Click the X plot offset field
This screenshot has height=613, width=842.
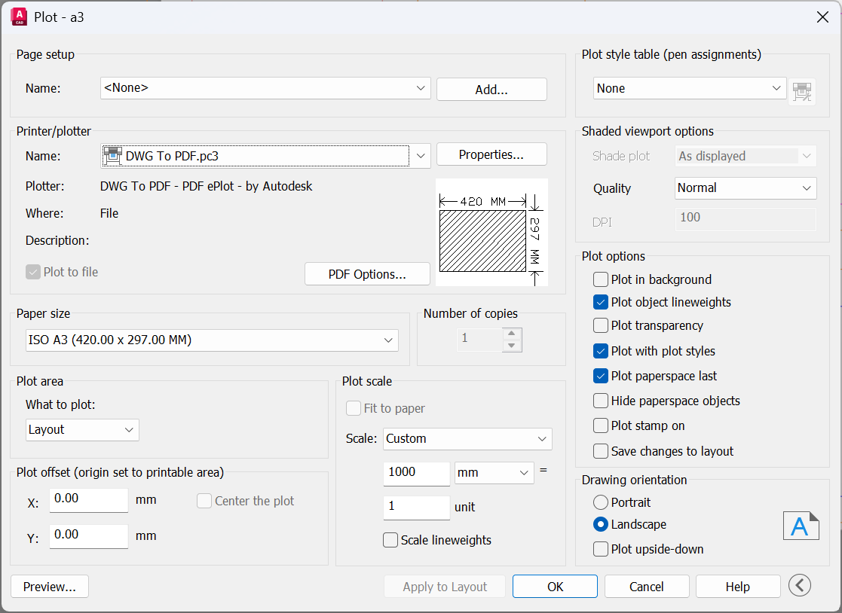pyautogui.click(x=88, y=499)
